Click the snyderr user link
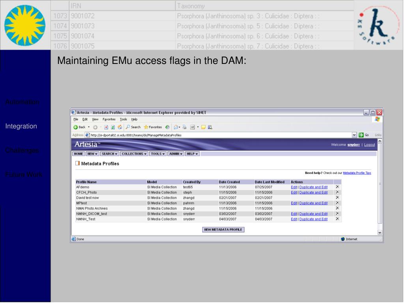Screen dimensions: 404x303 (354, 145)
